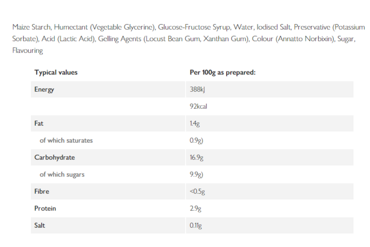This screenshot has width=370, height=247.
Task: Select the Fibre row label
Action: point(42,191)
